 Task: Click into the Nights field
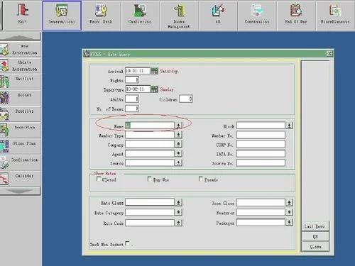pos(132,80)
